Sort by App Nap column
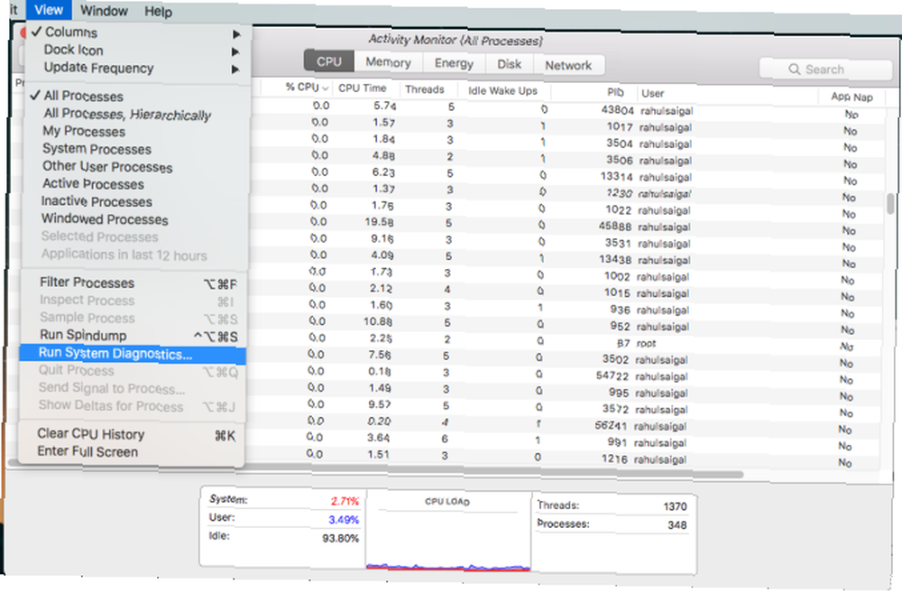This screenshot has height=593, width=902. 851,97
